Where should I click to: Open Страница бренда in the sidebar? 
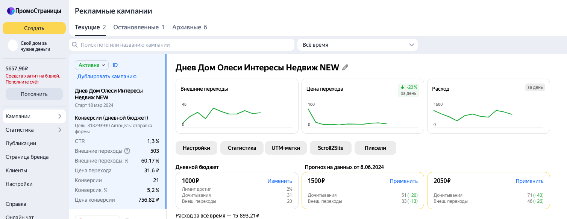[x=27, y=157]
